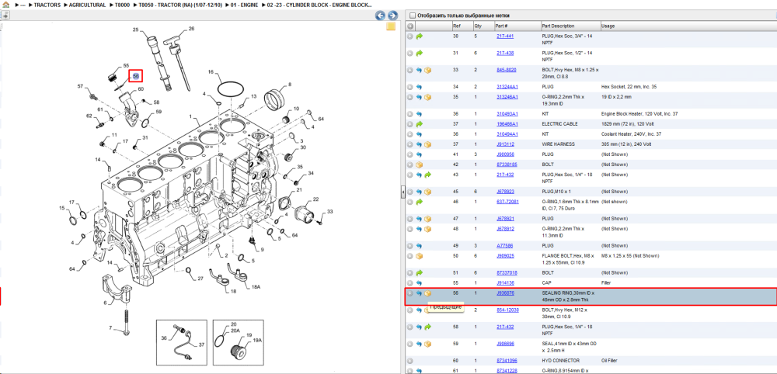Click blue arrow icon in 845-8020 row
The image size is (777, 374).
pyautogui.click(x=420, y=70)
